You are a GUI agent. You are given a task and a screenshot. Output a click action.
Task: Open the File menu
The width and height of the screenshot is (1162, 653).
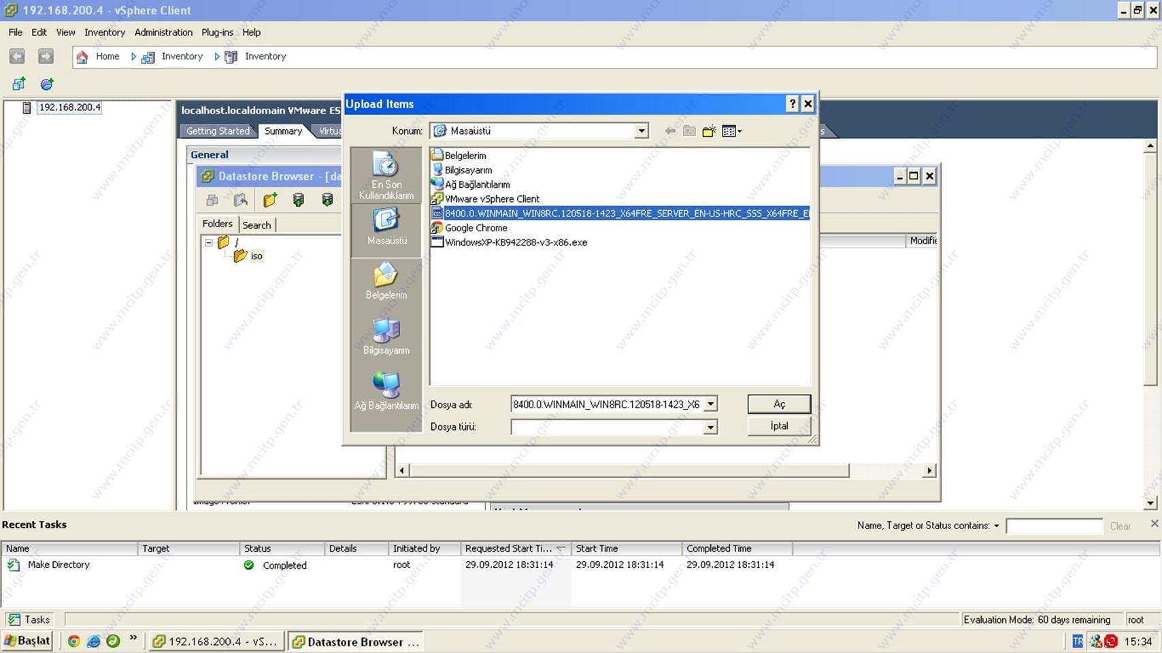pyautogui.click(x=15, y=32)
